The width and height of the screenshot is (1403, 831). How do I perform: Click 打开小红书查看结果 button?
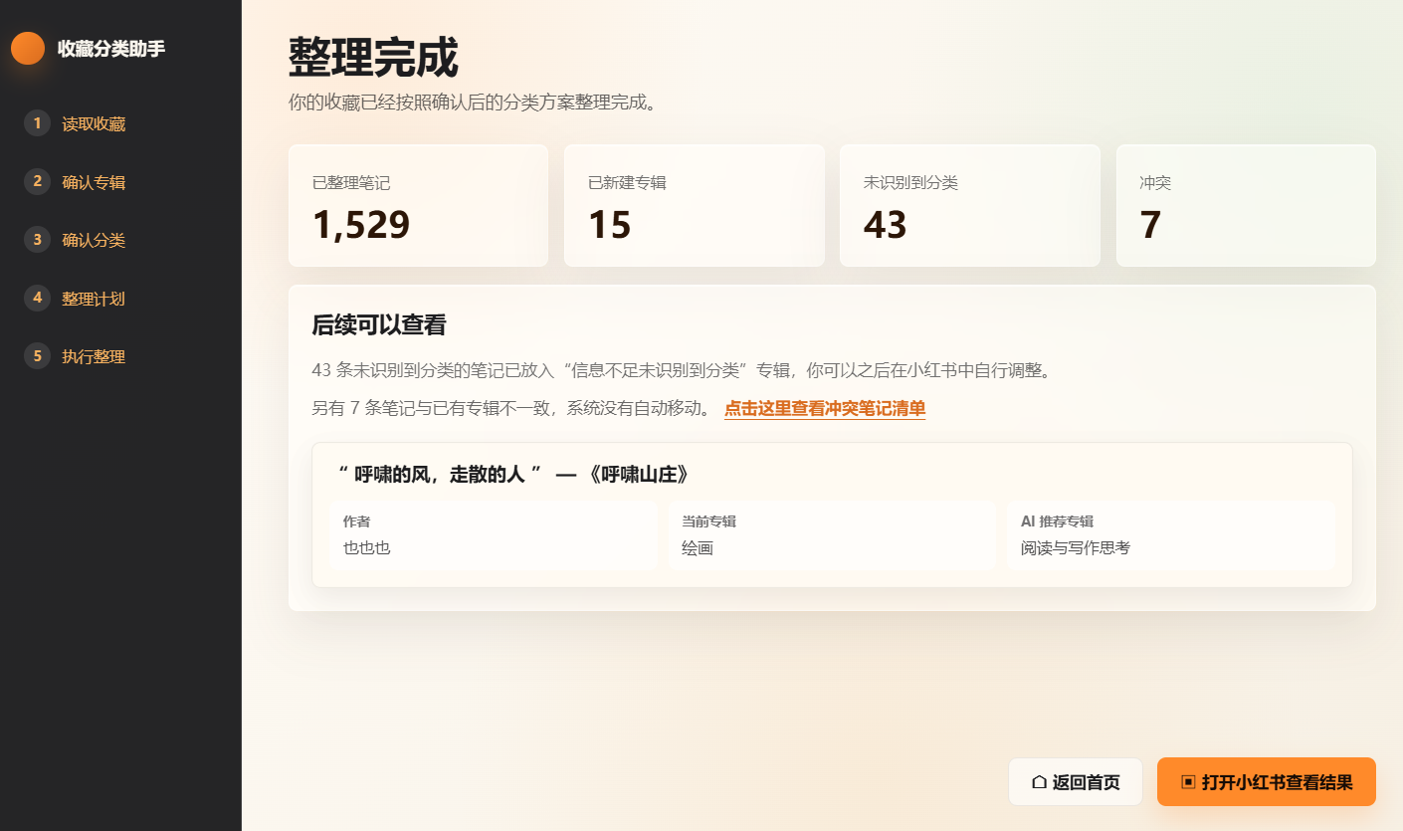(1267, 782)
